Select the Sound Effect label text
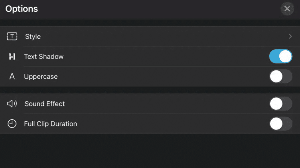Screen dimensions: 300x168 pos(45,104)
